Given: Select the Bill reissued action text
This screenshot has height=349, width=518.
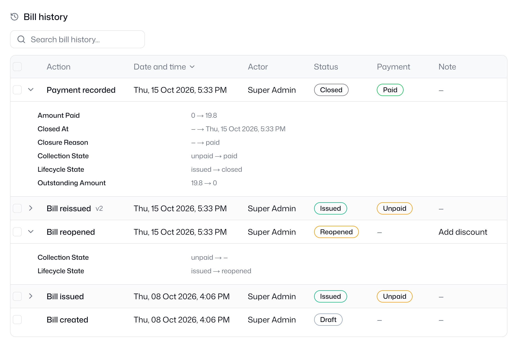Looking at the screenshot, I should pos(69,208).
